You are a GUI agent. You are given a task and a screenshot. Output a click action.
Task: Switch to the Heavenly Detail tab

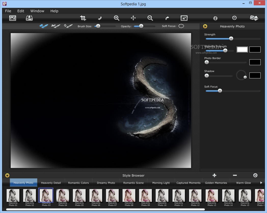(51, 183)
